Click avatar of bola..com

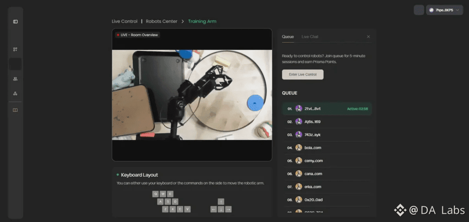tap(299, 148)
